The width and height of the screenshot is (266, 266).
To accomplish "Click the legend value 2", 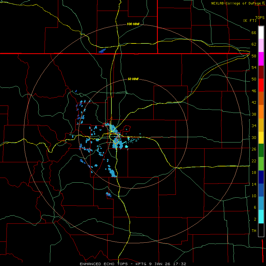I will pos(255,219).
